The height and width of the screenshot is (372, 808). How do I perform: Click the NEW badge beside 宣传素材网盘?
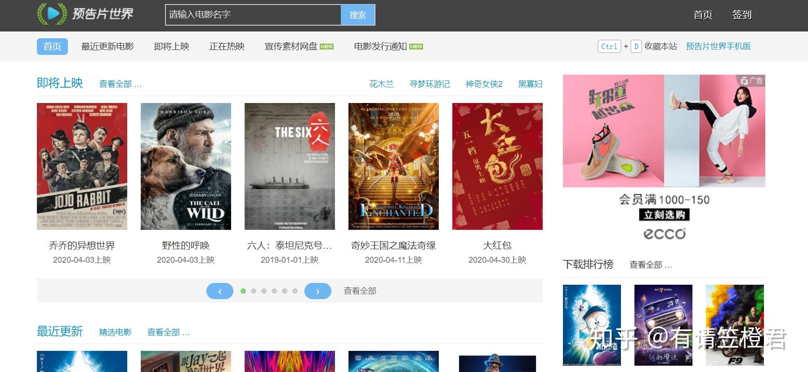point(326,46)
